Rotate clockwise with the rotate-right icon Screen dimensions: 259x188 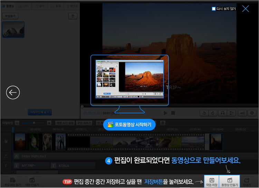click(x=213, y=113)
